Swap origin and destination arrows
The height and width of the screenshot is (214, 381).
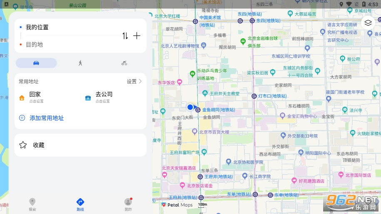pyautogui.click(x=125, y=36)
